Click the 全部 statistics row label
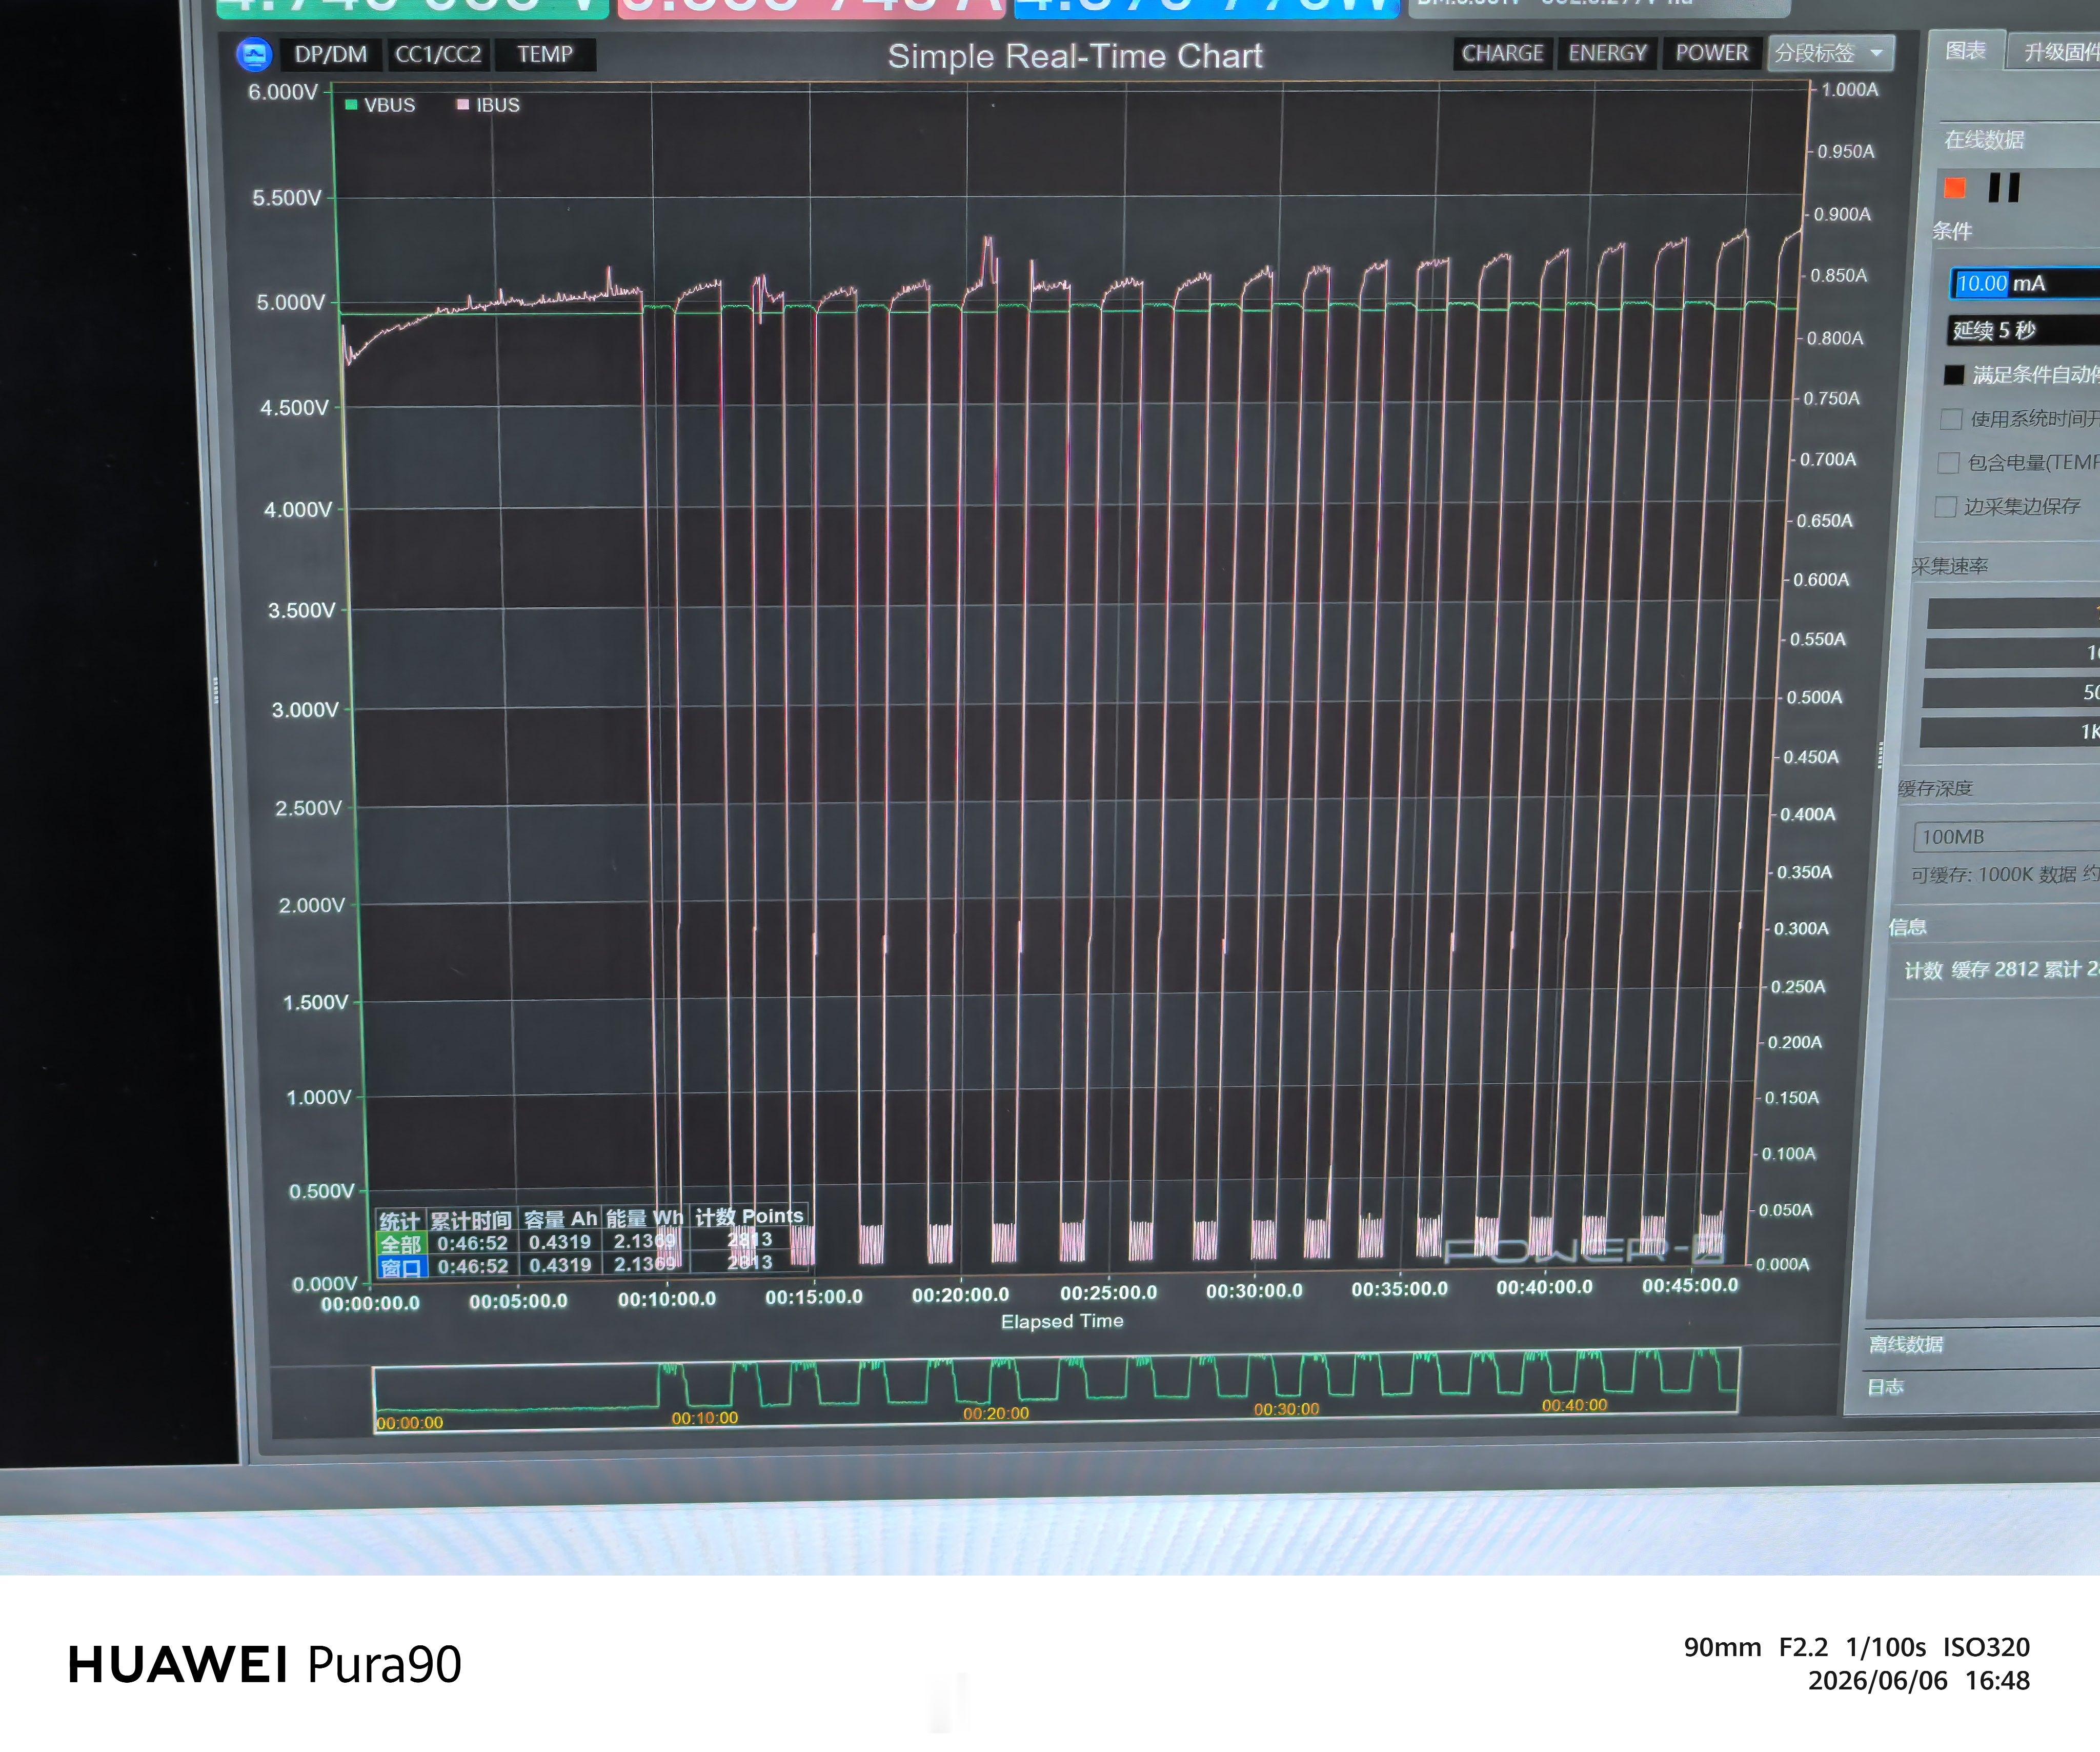Image resolution: width=2100 pixels, height=1752 pixels. [x=400, y=1244]
